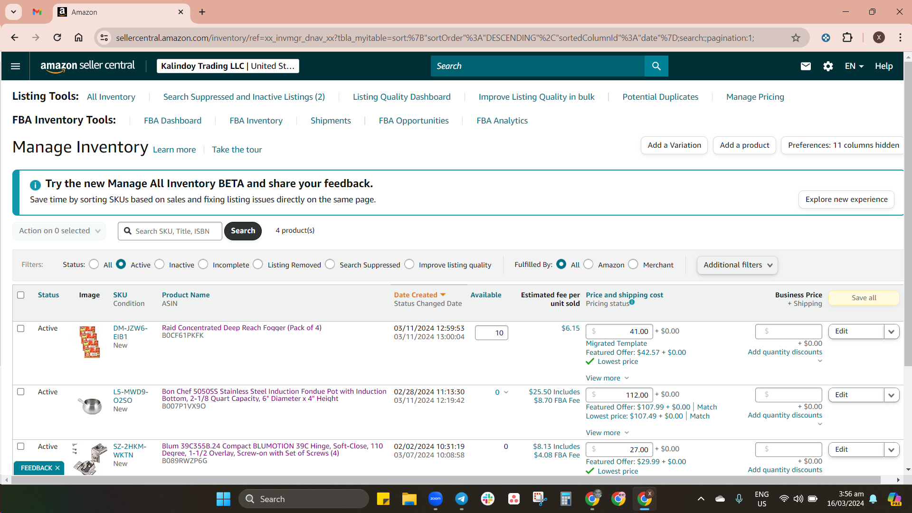Go back to the previous page
The width and height of the screenshot is (912, 513).
tap(15, 38)
